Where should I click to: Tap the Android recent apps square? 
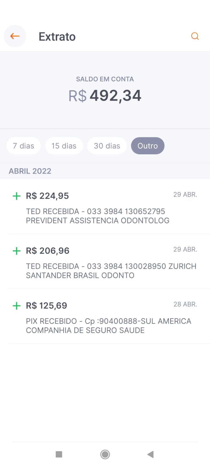(59, 454)
